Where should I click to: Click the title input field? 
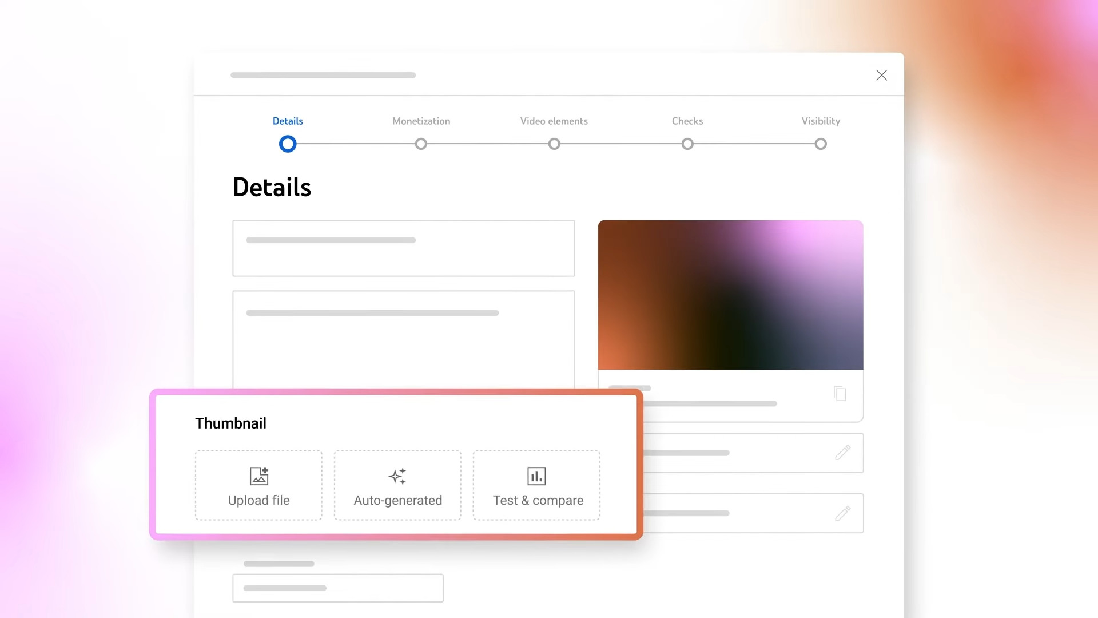coord(404,248)
